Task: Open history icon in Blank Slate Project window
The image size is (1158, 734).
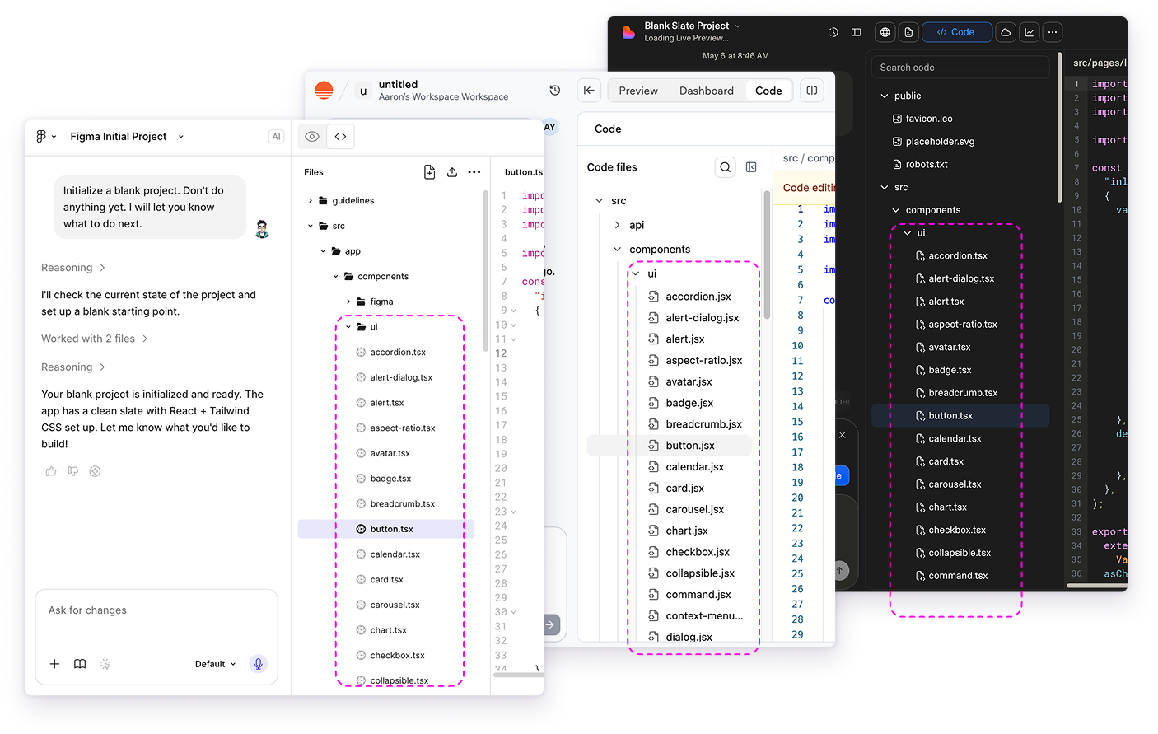Action: tap(833, 32)
